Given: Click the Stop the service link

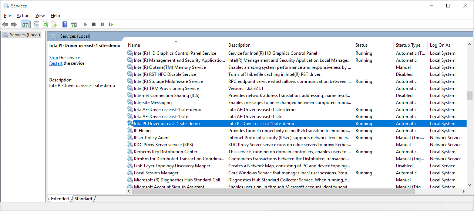Looking at the screenshot, I should [54, 58].
